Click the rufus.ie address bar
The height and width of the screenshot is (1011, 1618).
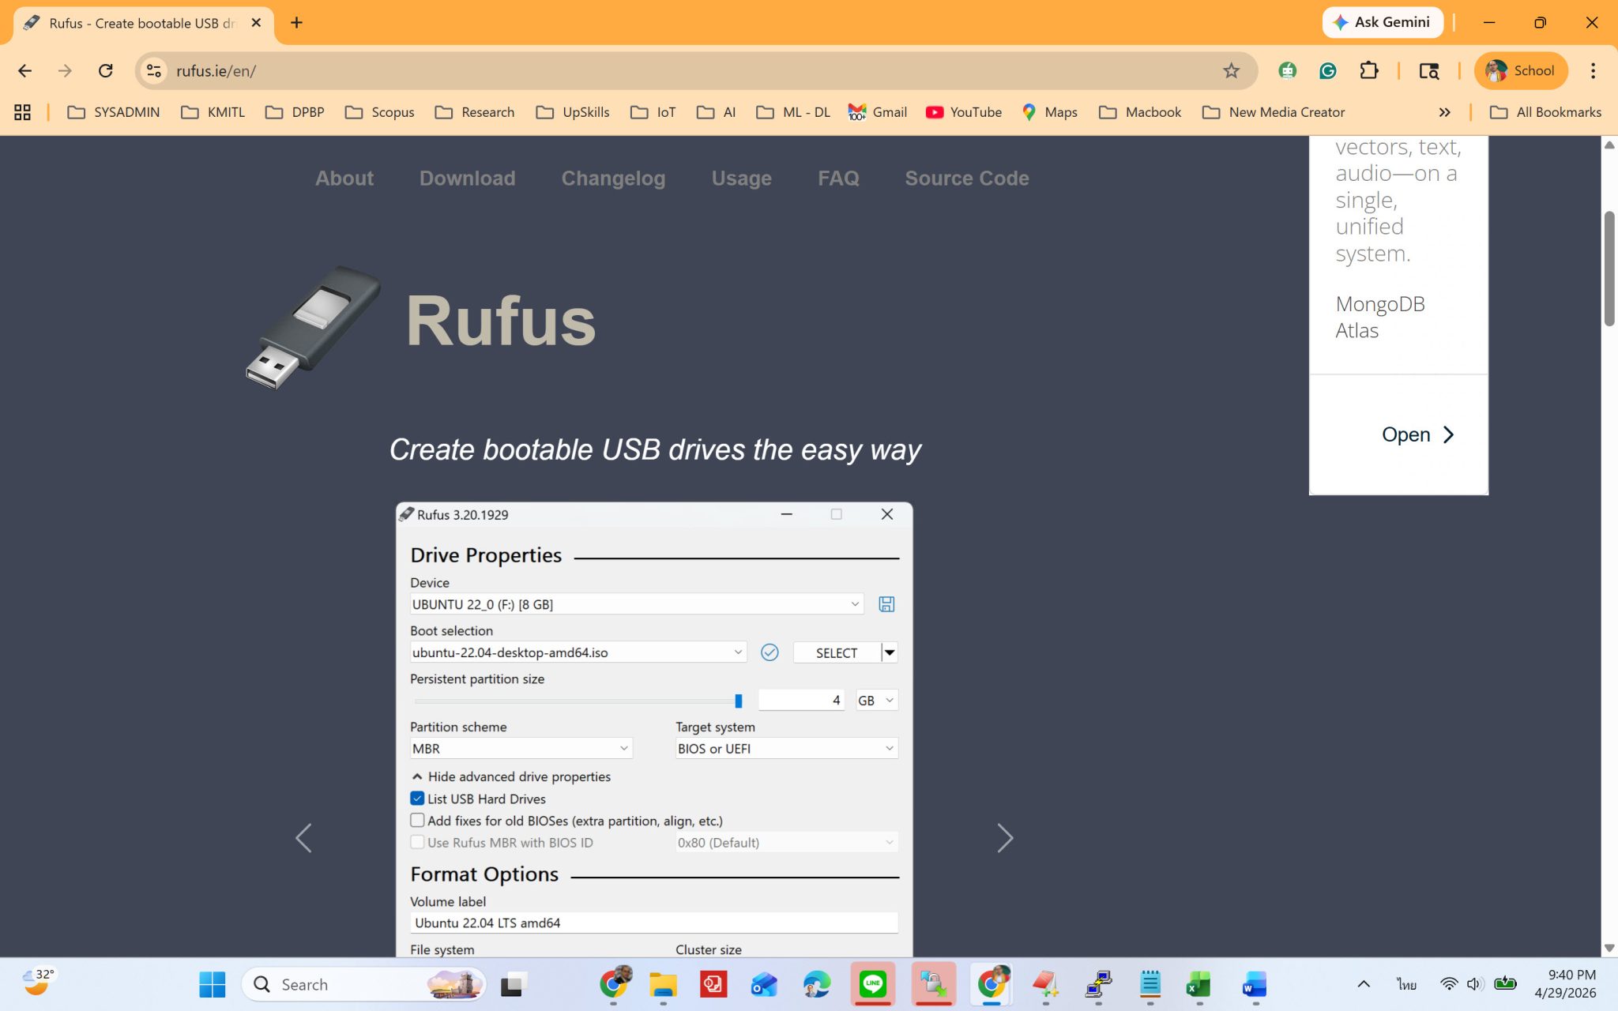point(695,71)
